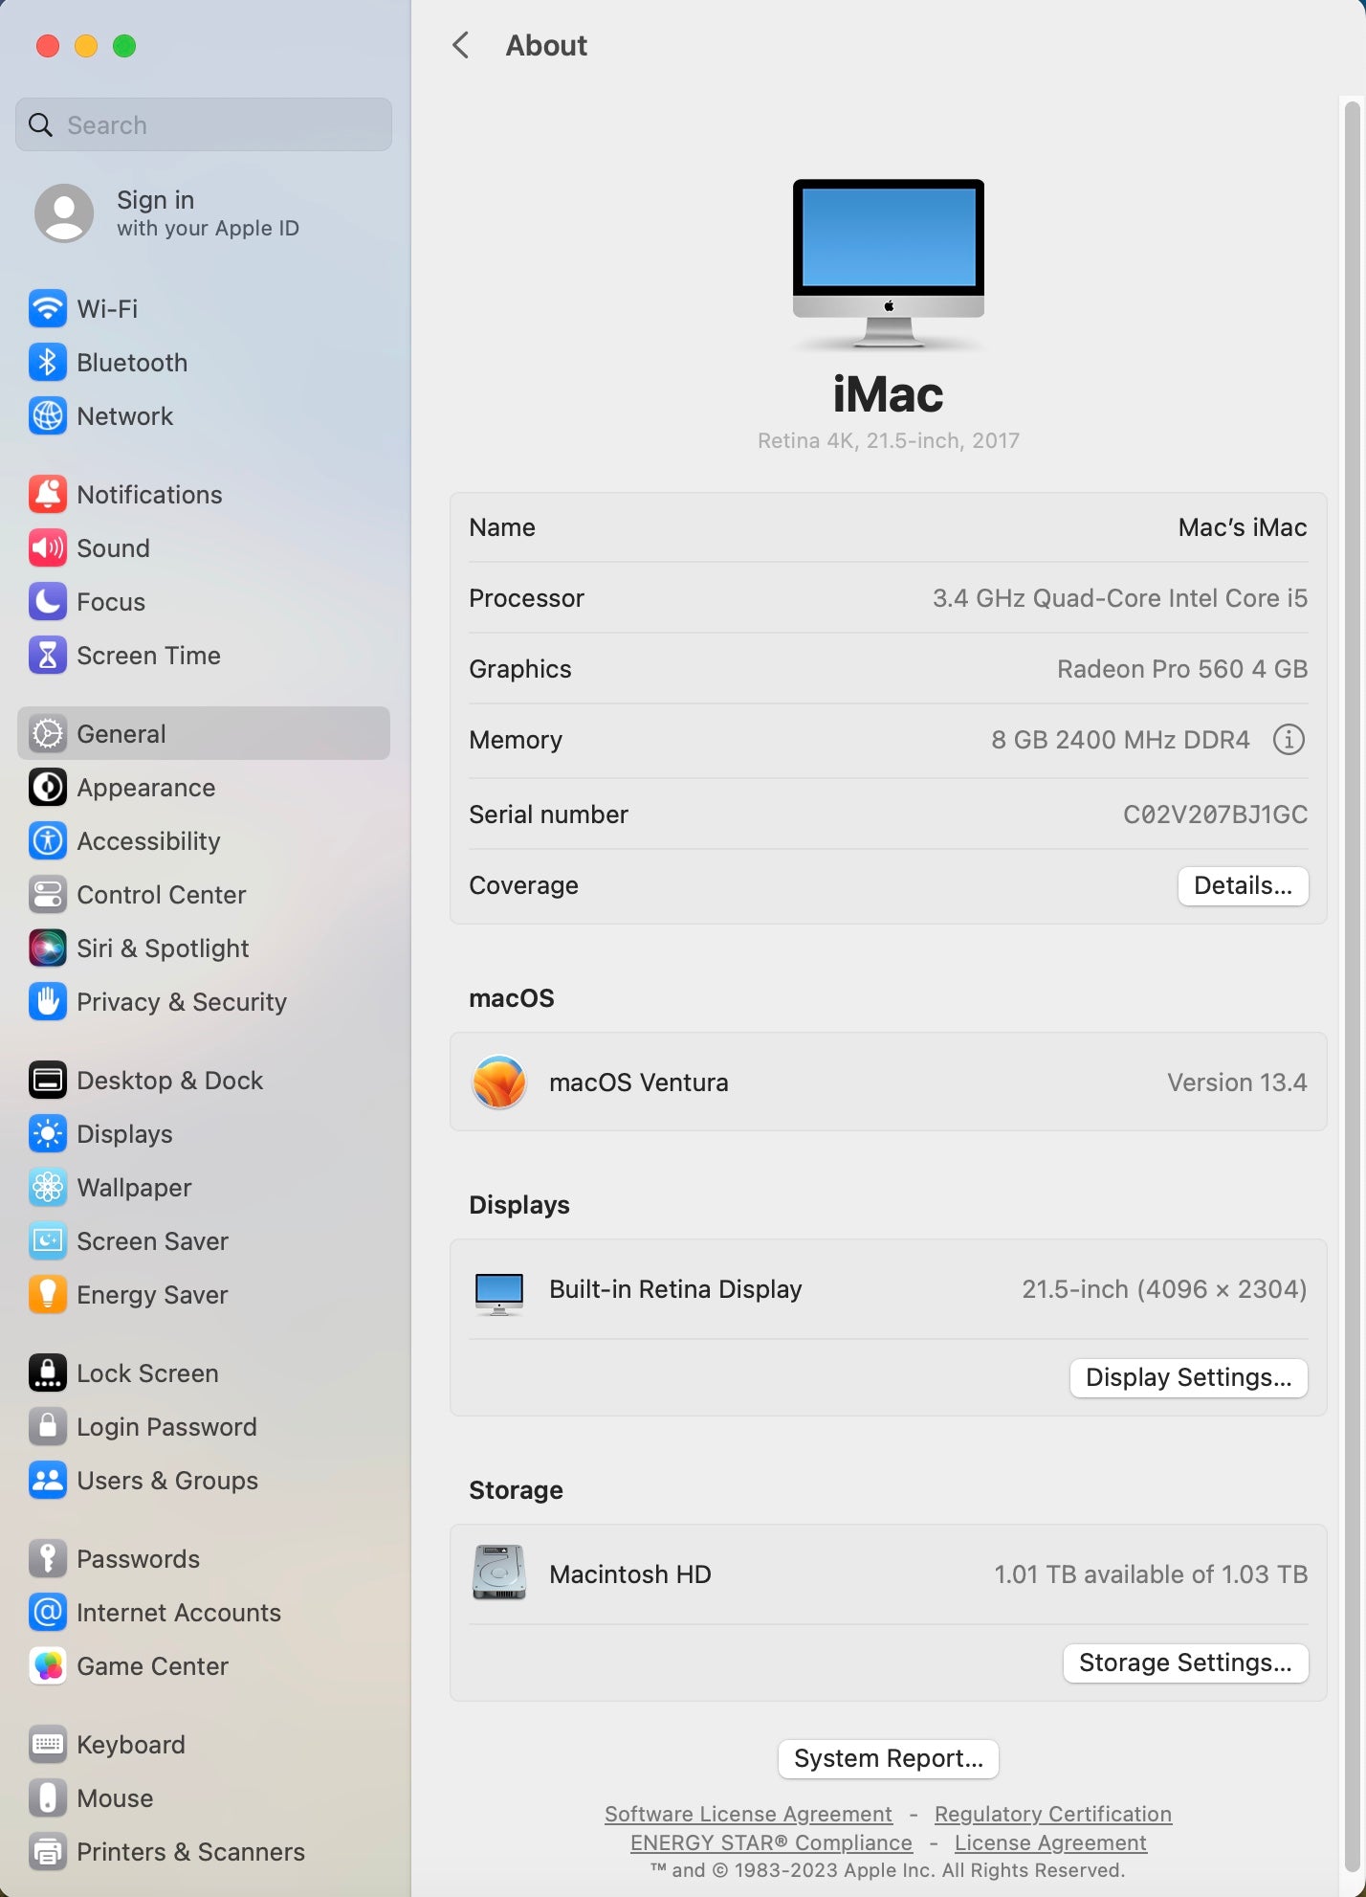Select the Focus moon icon

coord(48,601)
